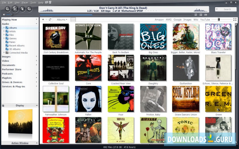239x149 pixels.
Task: Refresh the current view
Action: (50, 19)
